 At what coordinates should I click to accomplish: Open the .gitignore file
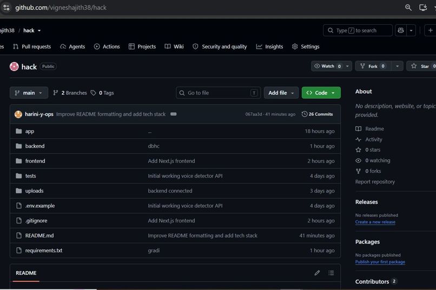36,221
